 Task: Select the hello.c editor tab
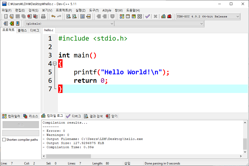point(49,30)
